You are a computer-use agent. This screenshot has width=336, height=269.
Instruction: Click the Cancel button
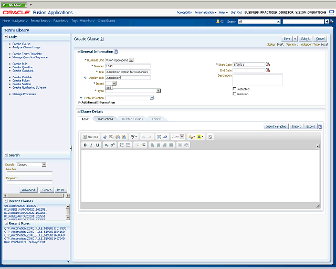[320, 38]
